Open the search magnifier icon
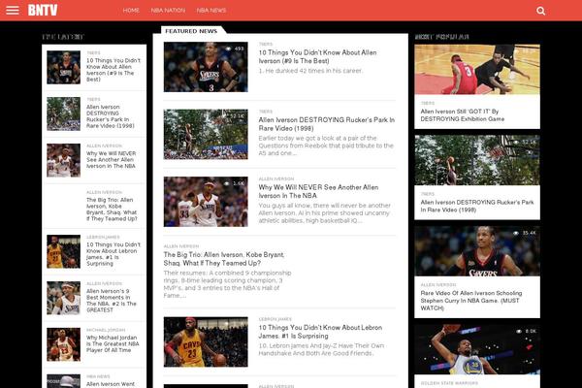 click(541, 11)
